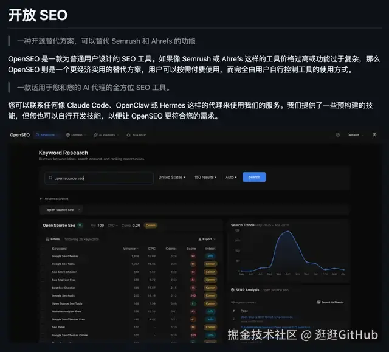Select the Best Seo Checker keyword row
Screen dimensions: 389x352
pos(130,288)
